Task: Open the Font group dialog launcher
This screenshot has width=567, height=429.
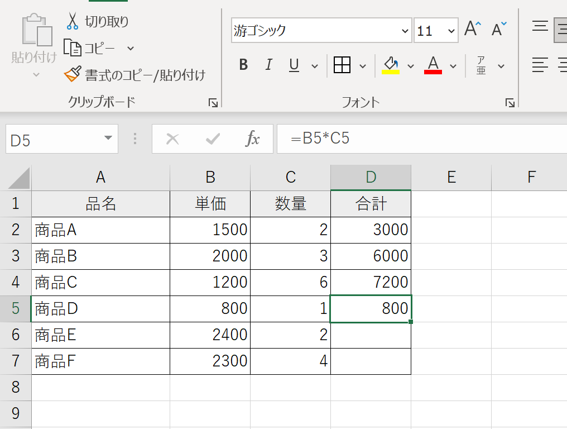Action: (x=510, y=103)
